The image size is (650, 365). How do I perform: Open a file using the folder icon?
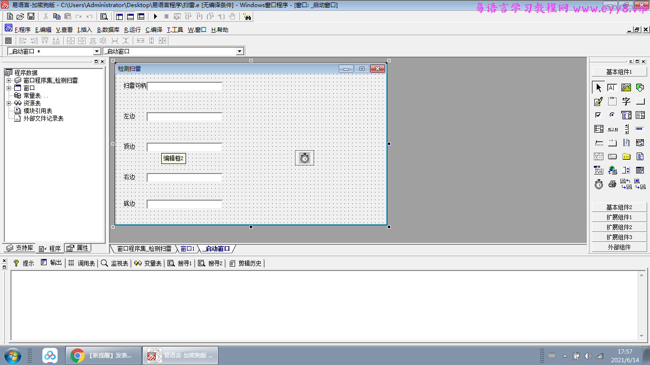pos(20,17)
